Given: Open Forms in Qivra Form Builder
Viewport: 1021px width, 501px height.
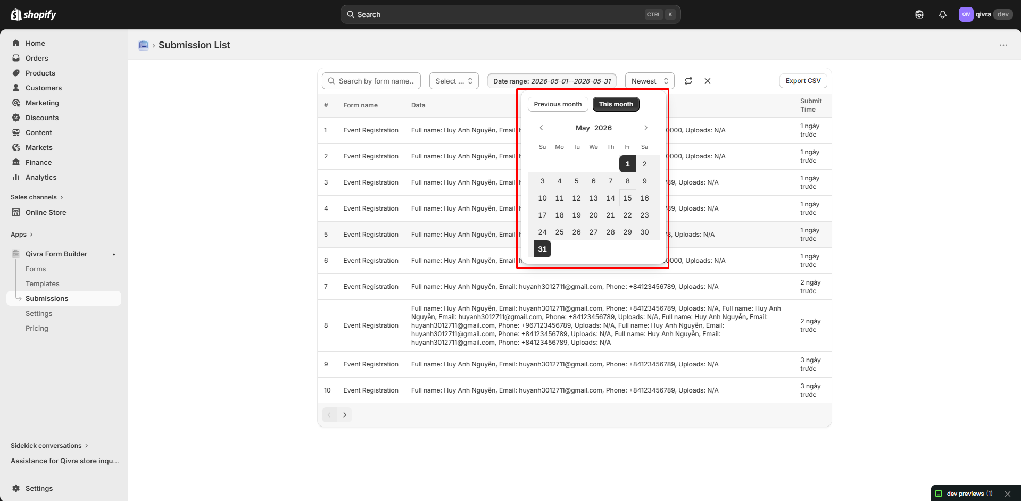Looking at the screenshot, I should coord(36,269).
